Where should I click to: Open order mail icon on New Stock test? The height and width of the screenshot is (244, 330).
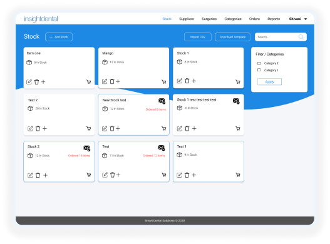point(162,101)
